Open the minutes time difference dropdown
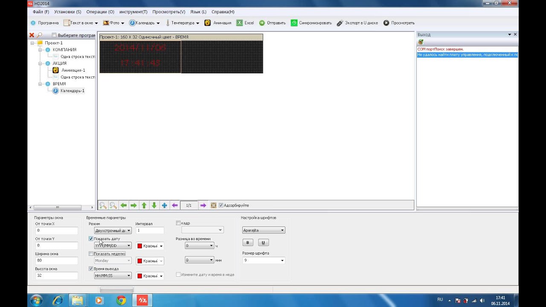Image resolution: width=546 pixels, height=307 pixels. coord(199,260)
